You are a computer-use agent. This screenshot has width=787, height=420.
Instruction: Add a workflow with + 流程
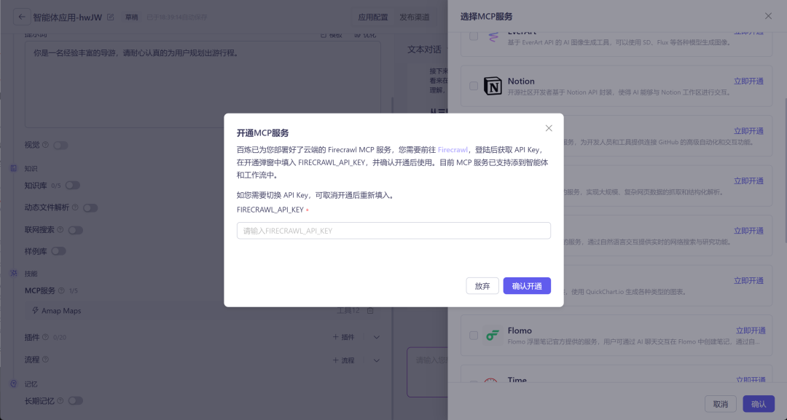pos(344,360)
